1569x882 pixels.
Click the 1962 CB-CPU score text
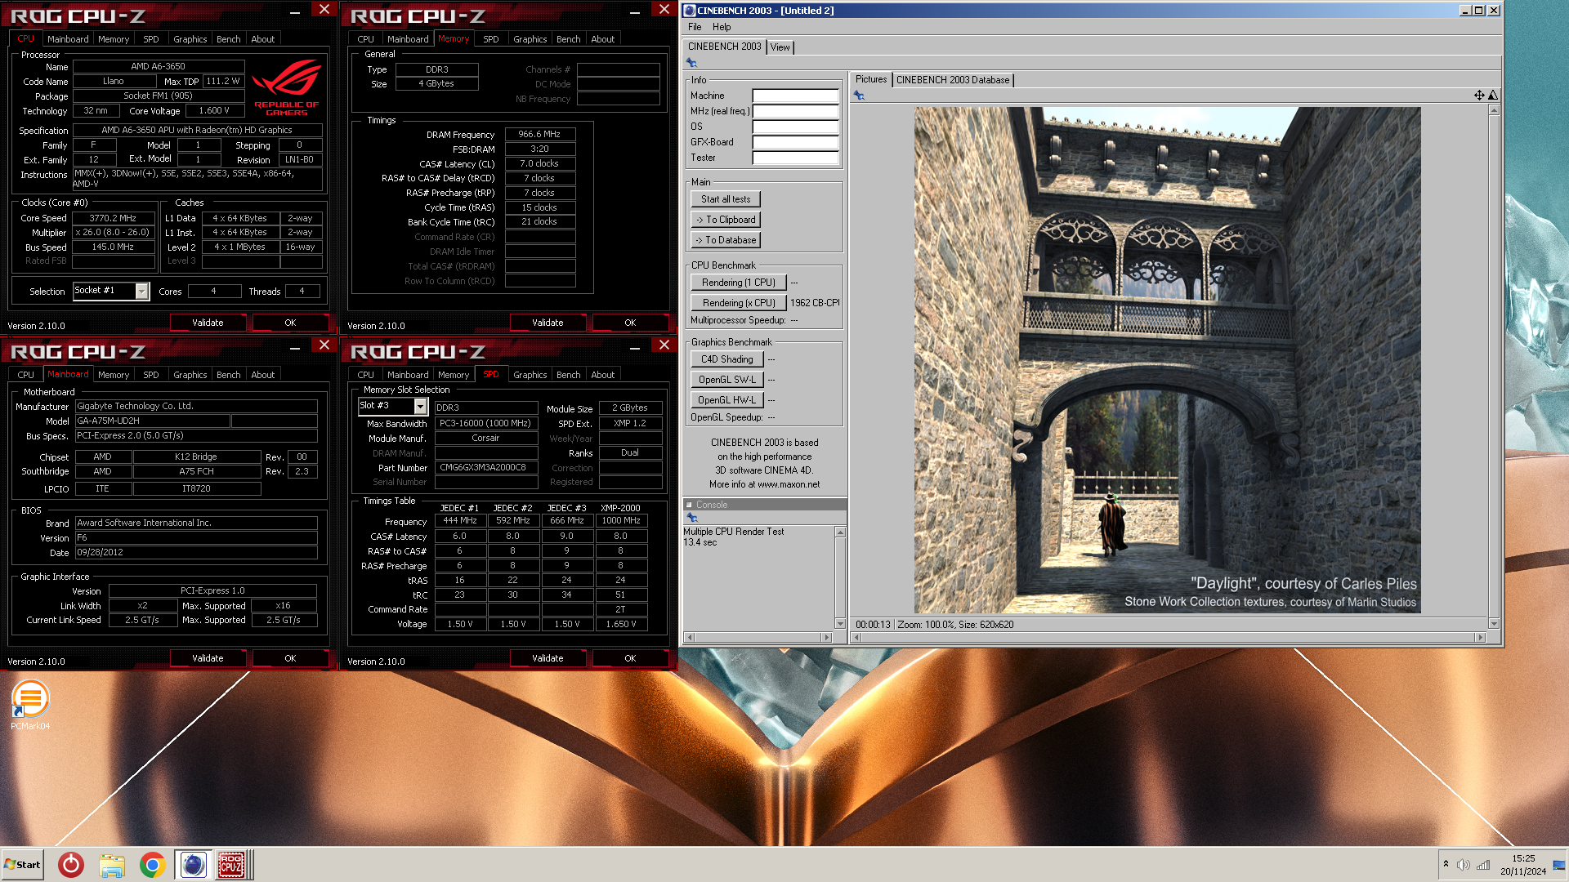point(815,303)
